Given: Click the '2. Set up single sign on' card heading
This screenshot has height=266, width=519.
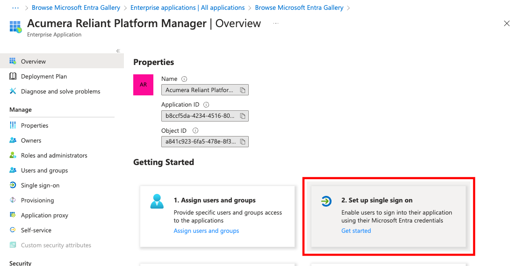Looking at the screenshot, I should tap(377, 200).
